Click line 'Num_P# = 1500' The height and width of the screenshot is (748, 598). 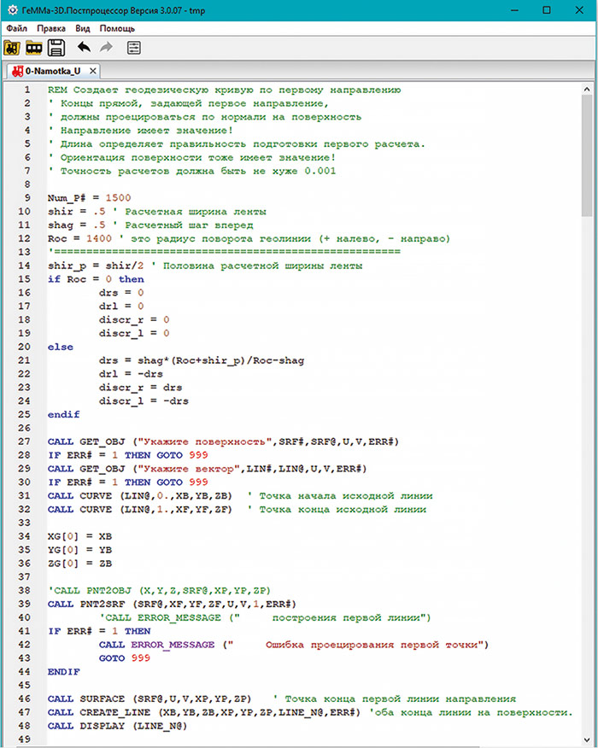pos(89,198)
